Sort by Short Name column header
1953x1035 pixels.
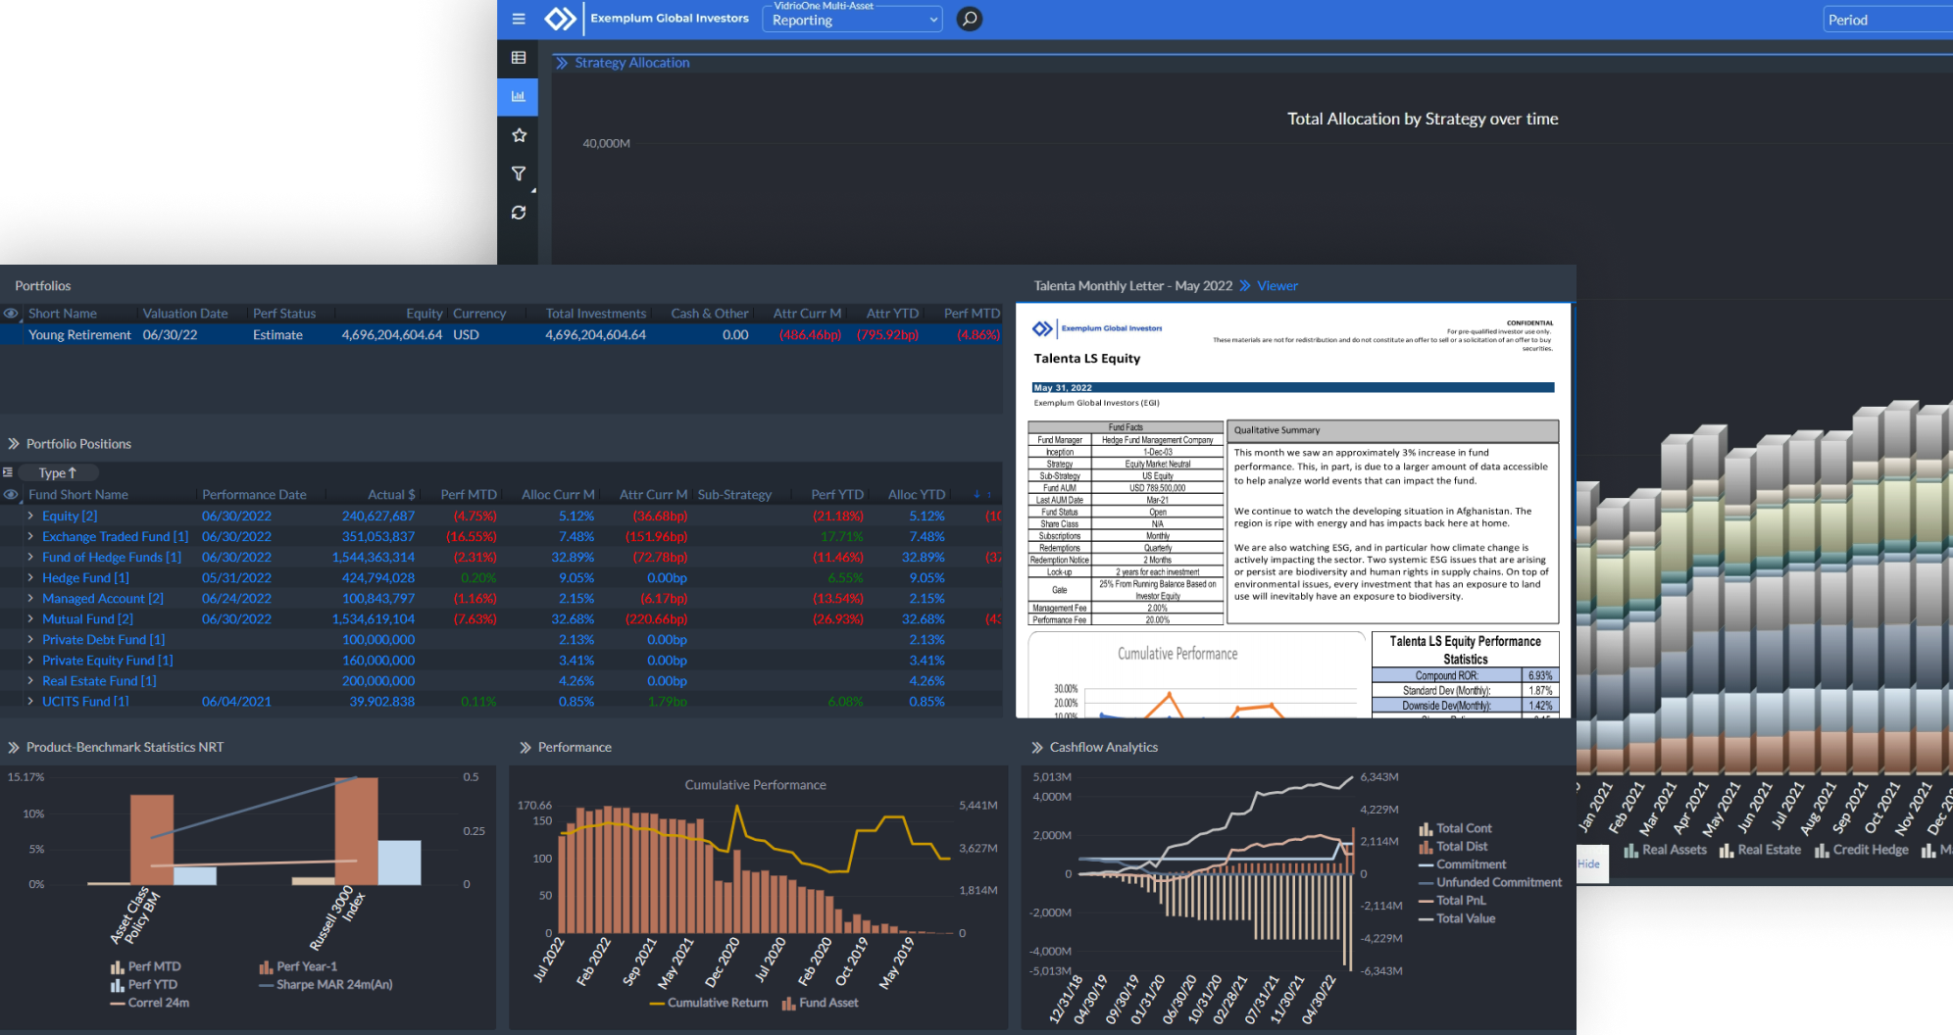[x=63, y=314]
